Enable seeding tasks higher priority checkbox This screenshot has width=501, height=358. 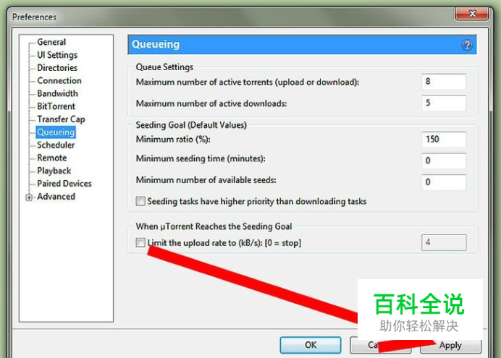click(x=140, y=201)
